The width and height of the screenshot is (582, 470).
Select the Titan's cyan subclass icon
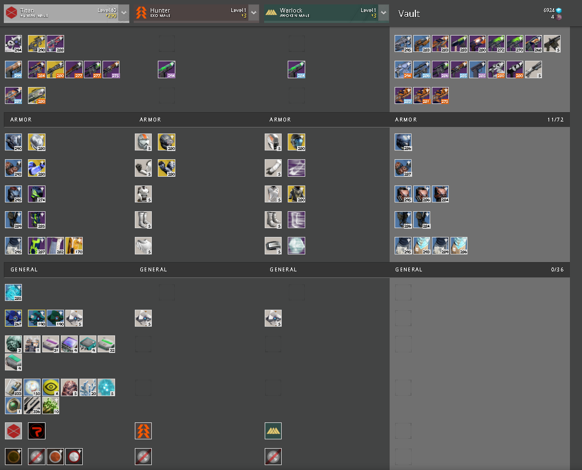(x=13, y=292)
